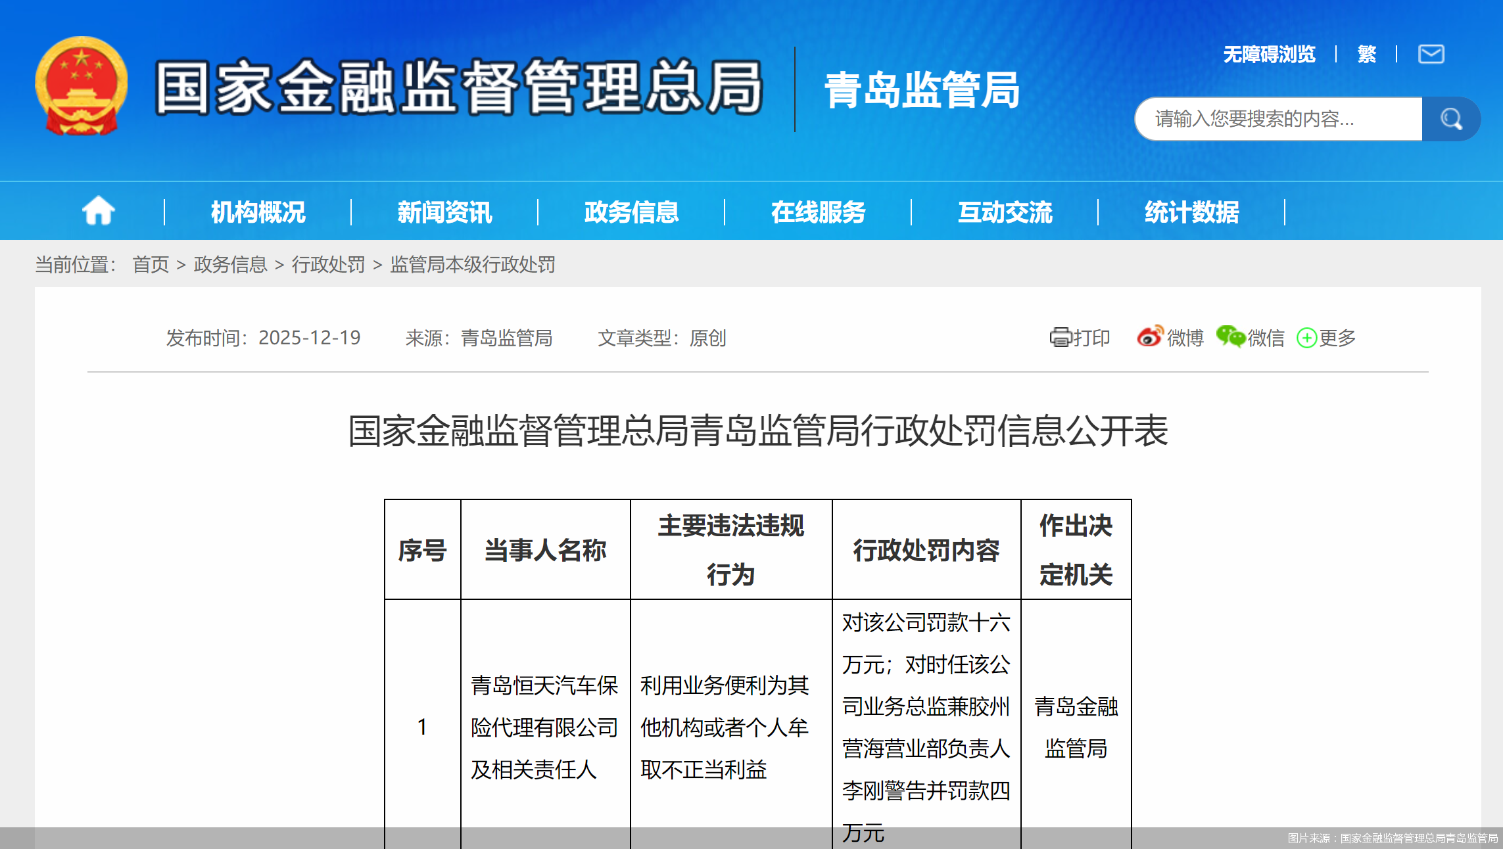This screenshot has width=1503, height=849.
Task: Click the 无障碍浏览 accessibility link
Action: pyautogui.click(x=1269, y=55)
